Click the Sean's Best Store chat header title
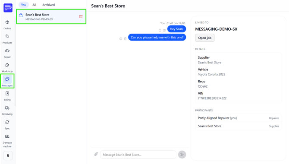The image size is (289, 164). tap(108, 6)
